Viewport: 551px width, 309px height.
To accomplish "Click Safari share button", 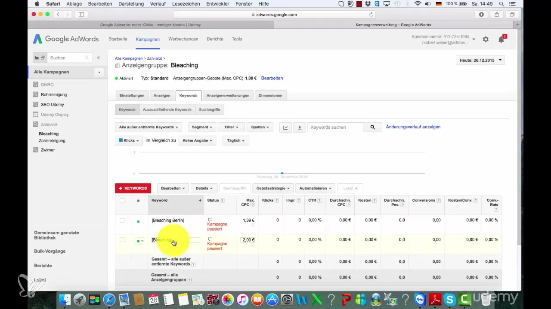I will point(497,14).
